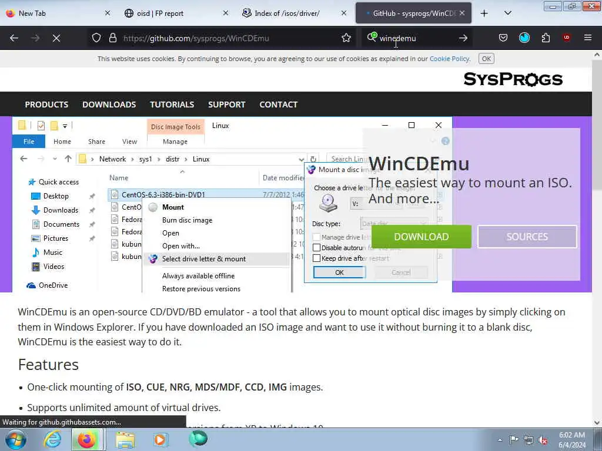Click the muted volume tray icon

tap(543, 440)
